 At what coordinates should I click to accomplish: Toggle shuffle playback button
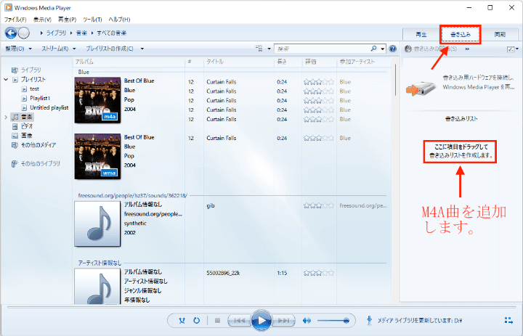(x=182, y=321)
